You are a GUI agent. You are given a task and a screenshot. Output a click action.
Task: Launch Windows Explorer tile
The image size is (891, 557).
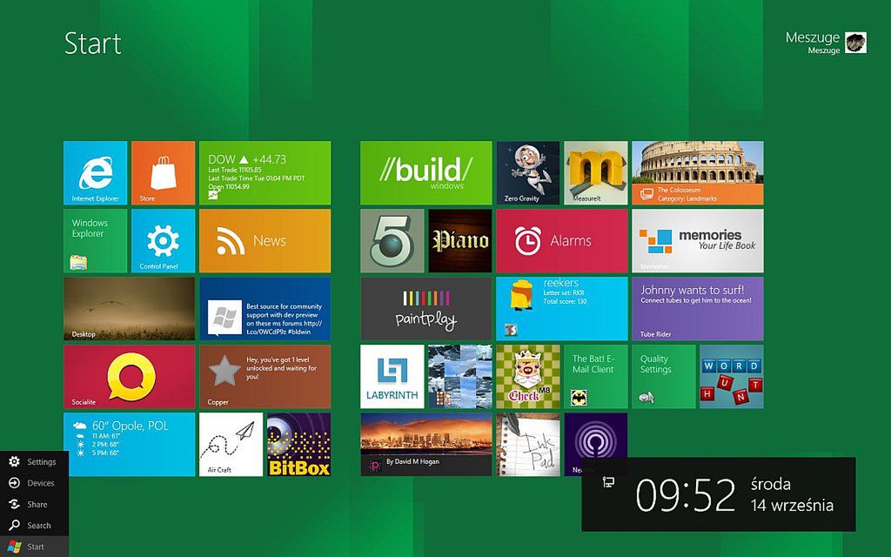point(95,241)
